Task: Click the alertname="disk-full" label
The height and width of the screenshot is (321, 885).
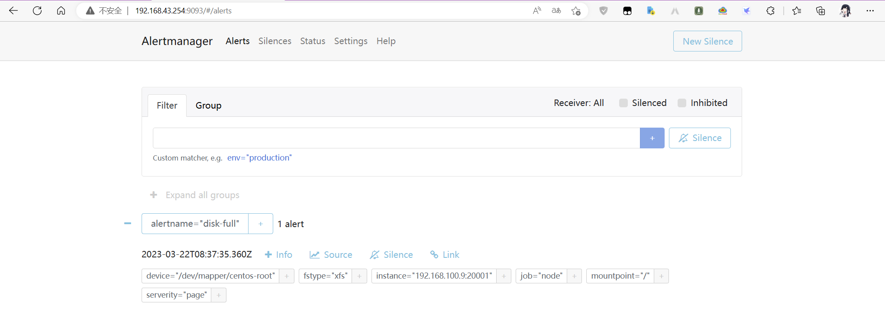Action: [x=195, y=224]
